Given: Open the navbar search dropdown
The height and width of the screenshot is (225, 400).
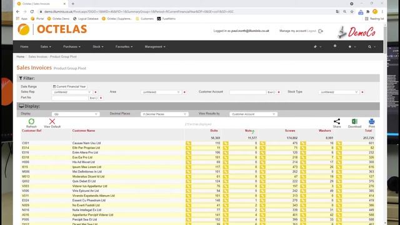Looking at the screenshot, I should (371, 47).
